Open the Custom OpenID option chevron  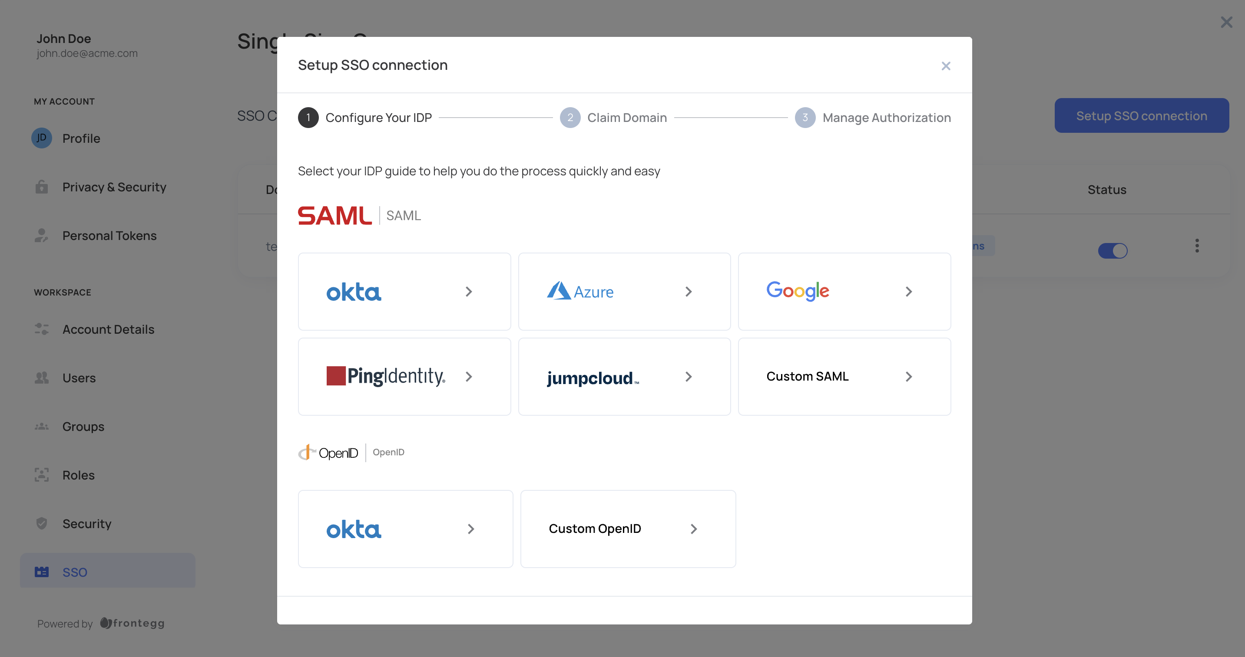point(694,529)
